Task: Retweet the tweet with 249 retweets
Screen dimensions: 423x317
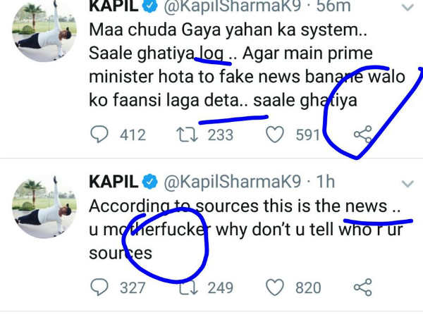Action: [187, 287]
